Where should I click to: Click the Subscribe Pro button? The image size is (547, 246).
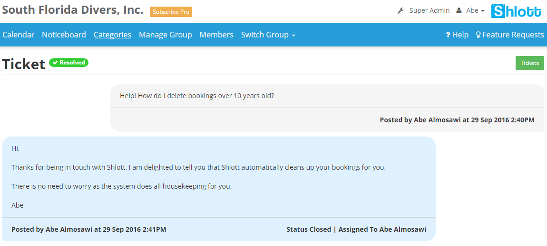point(171,12)
